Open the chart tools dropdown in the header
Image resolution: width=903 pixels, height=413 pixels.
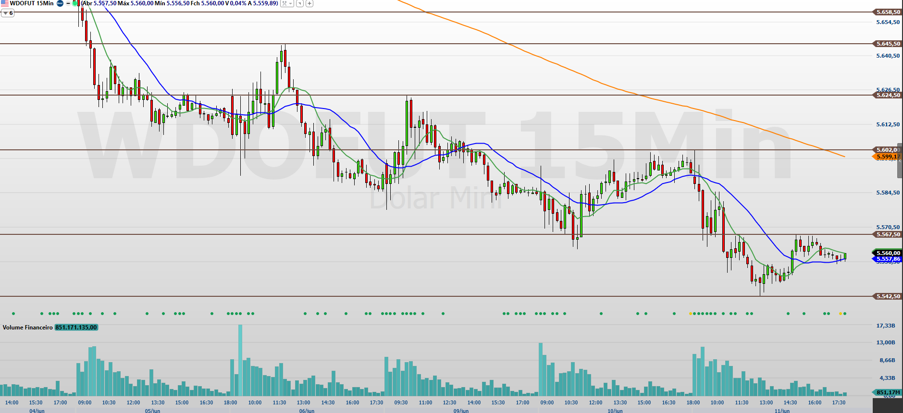(x=287, y=3)
